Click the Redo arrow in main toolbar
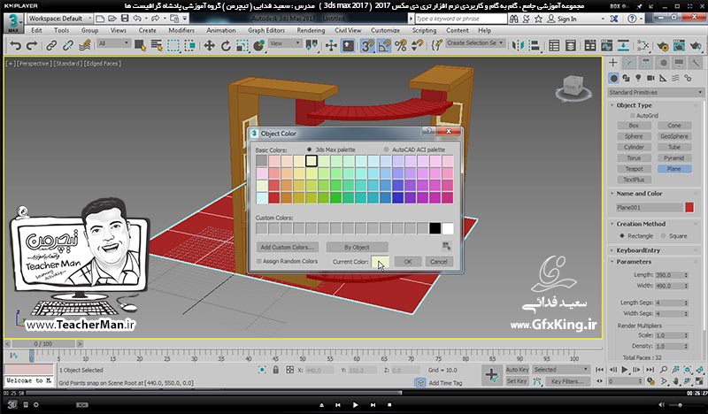 click(x=32, y=46)
